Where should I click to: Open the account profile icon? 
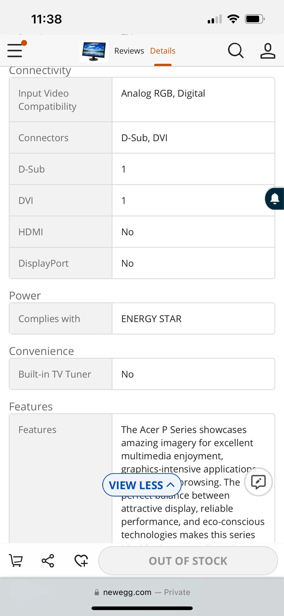[x=268, y=50]
